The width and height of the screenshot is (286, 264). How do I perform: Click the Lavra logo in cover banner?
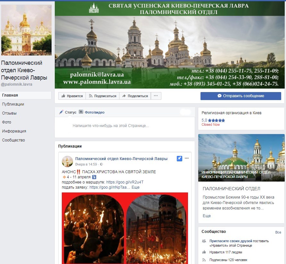pyautogui.click(x=94, y=8)
